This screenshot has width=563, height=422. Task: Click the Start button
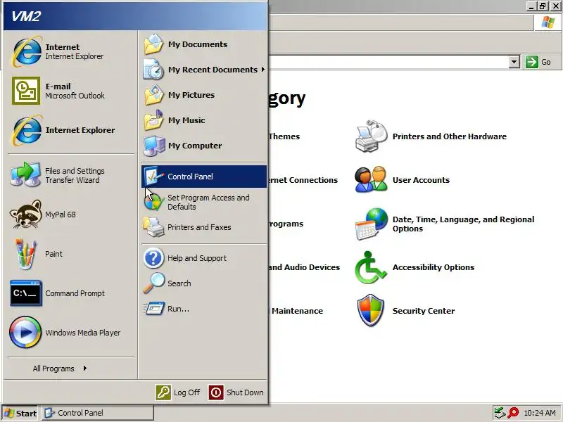tap(20, 414)
